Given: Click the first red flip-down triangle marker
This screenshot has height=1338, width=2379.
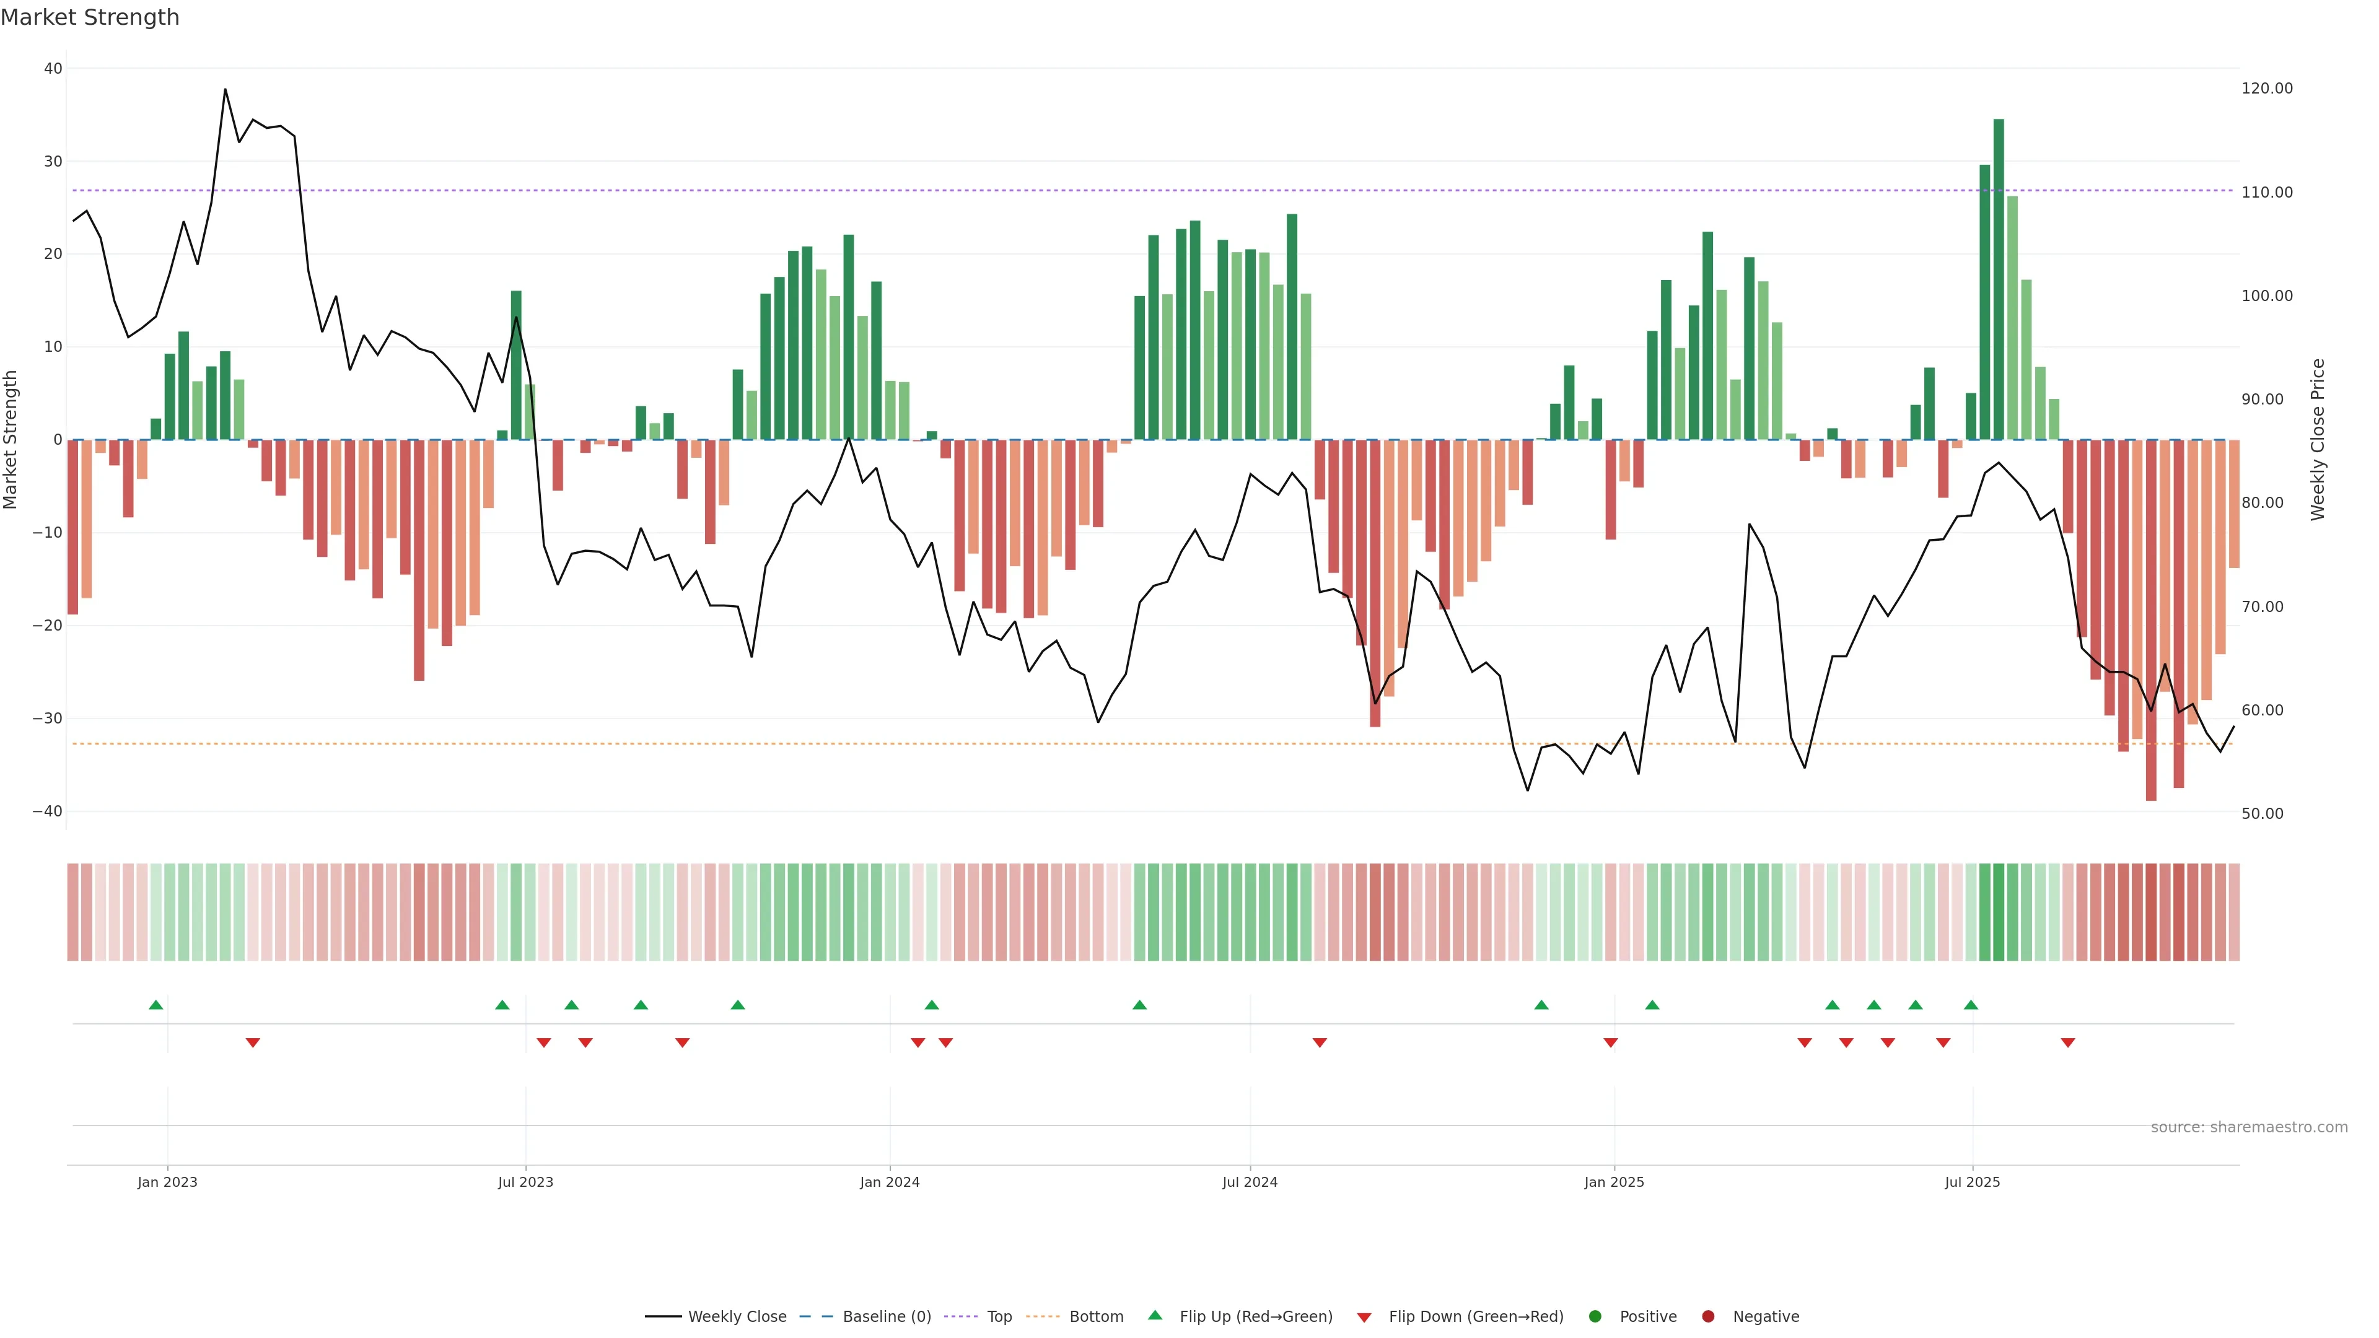Looking at the screenshot, I should point(253,1043).
